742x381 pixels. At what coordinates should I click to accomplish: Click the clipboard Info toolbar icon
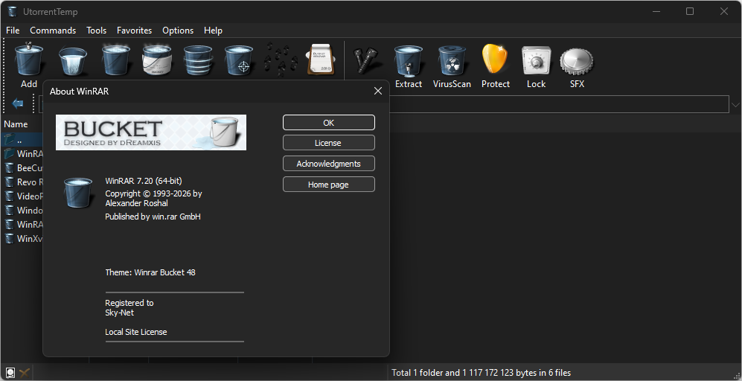[322, 60]
